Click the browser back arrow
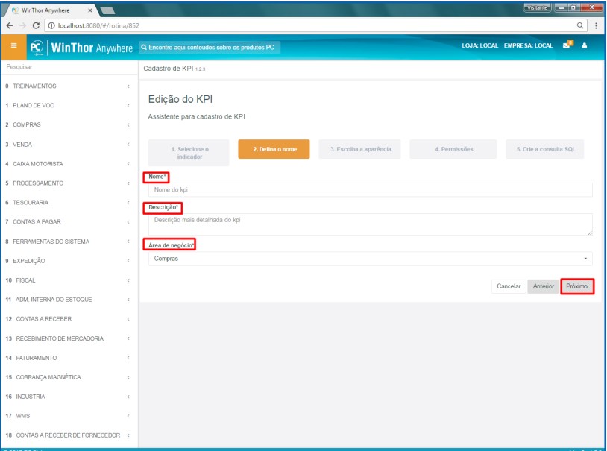 10,25
